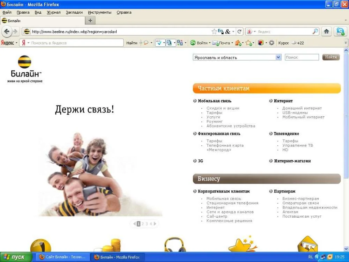Click the next slide arrow in banner pager
This screenshot has width=349, height=262.
[x=155, y=224]
